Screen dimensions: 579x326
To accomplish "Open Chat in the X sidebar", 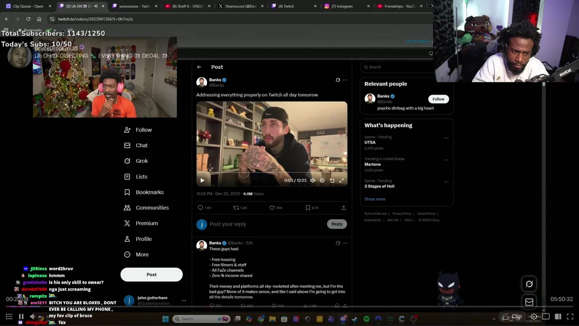I will 136,145.
